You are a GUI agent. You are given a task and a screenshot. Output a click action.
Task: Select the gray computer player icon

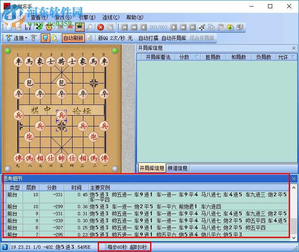(61, 28)
